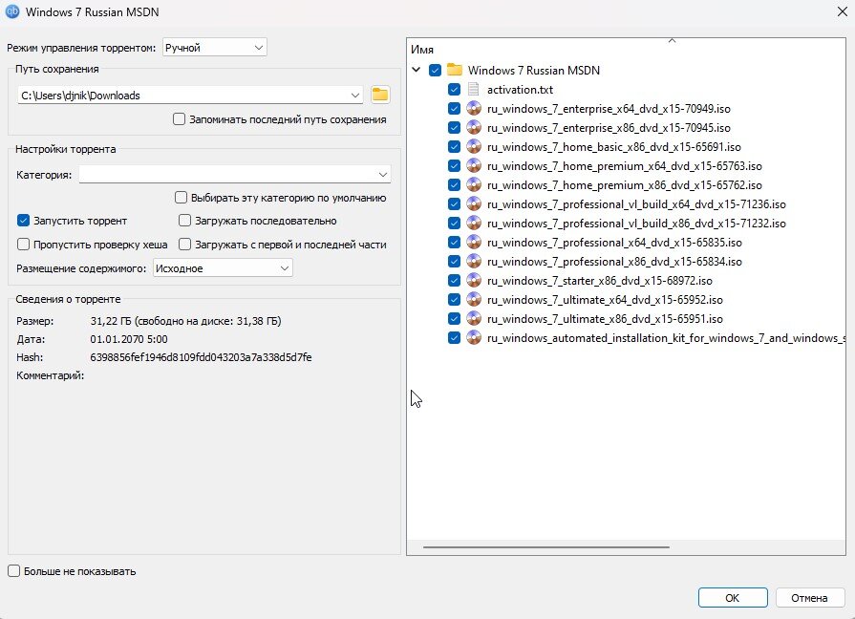Click disc icon of ultimate_x64 65952 iso
Screen dimensions: 855x619
tap(474, 299)
